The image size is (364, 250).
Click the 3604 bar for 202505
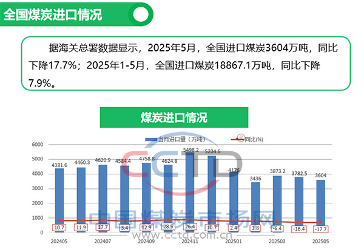(x=320, y=206)
